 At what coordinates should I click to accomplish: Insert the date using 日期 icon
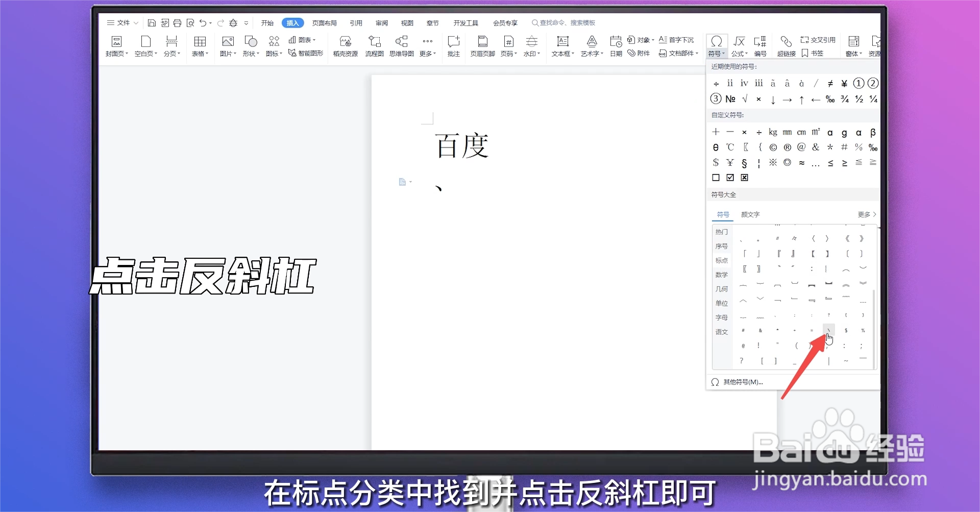616,45
